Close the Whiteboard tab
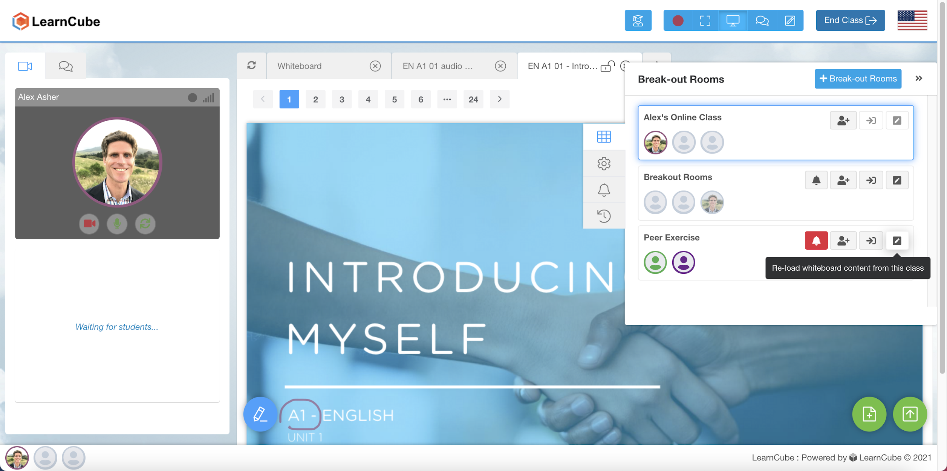 click(375, 66)
